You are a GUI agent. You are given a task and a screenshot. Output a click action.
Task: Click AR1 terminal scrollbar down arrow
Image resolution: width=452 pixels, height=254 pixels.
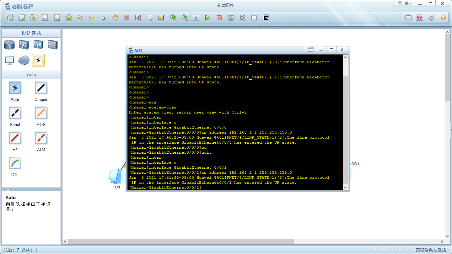(346, 187)
